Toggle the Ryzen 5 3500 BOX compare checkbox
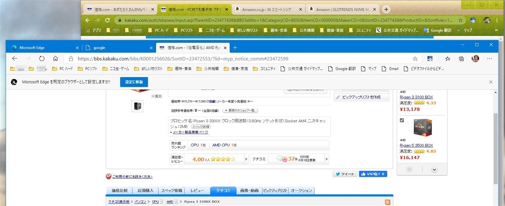 click(401, 120)
